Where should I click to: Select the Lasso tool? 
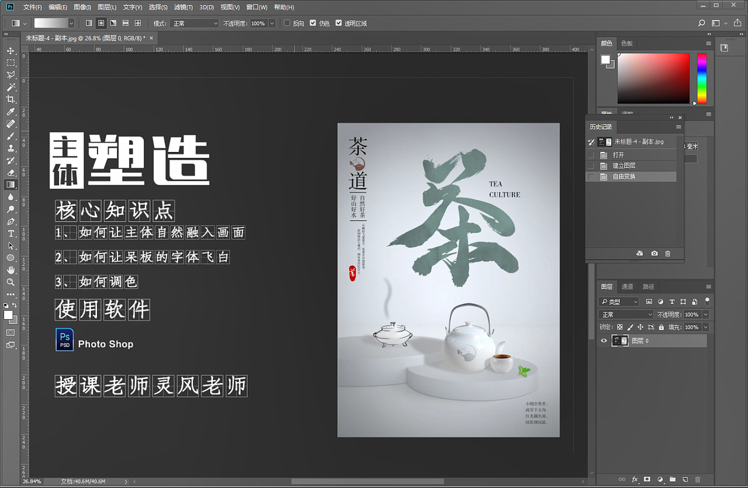(11, 75)
